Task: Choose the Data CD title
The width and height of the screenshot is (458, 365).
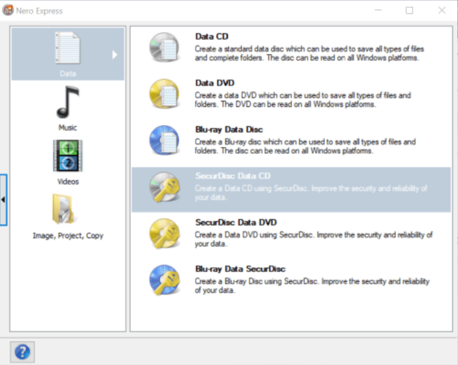Action: (212, 36)
